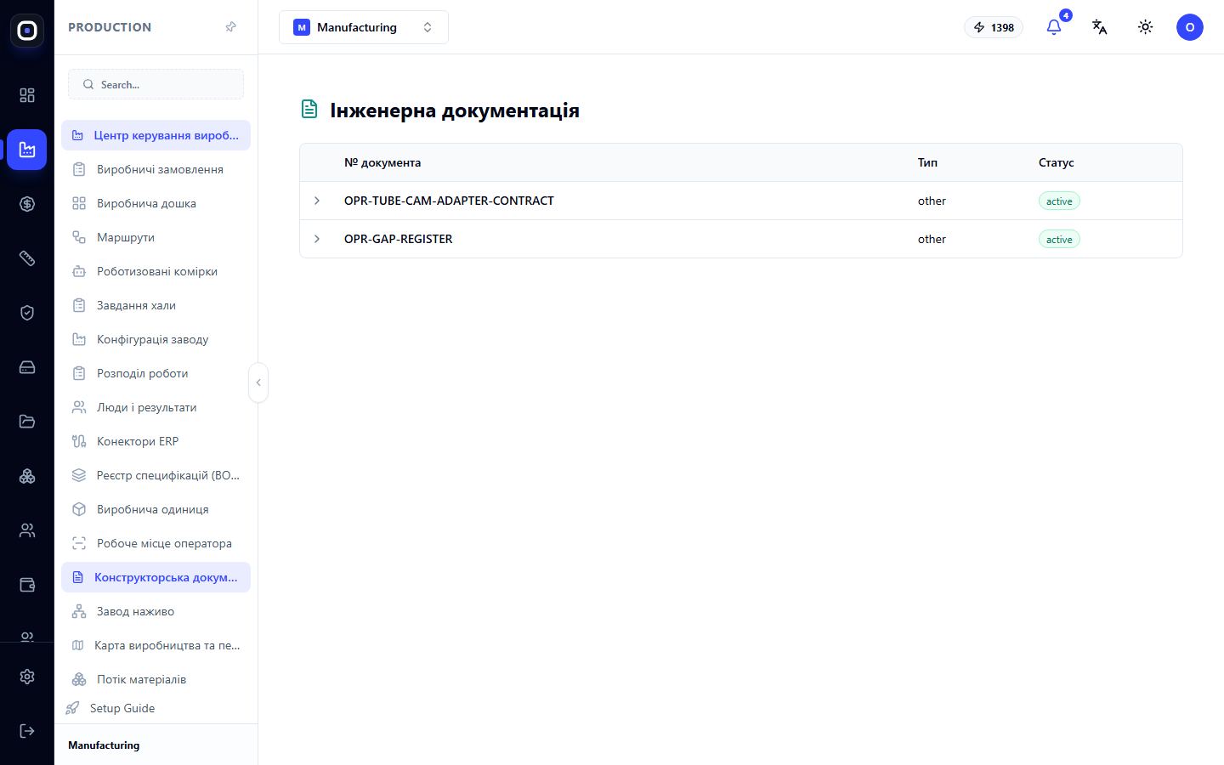Click the active status badge for OPR-GAP-REGISTER
The width and height of the screenshot is (1224, 765).
[1059, 239]
